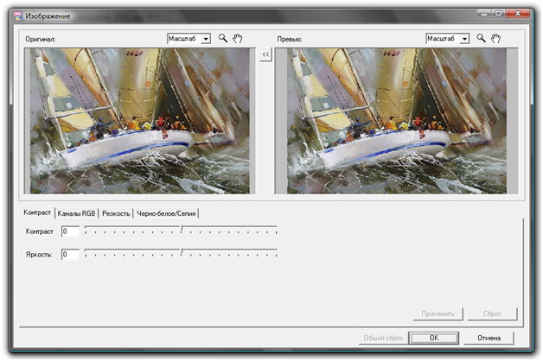Click the magnifier zoom icon above Превью image
This screenshot has width=543, height=361.
click(482, 39)
